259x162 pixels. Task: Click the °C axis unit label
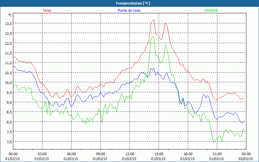tap(10, 15)
